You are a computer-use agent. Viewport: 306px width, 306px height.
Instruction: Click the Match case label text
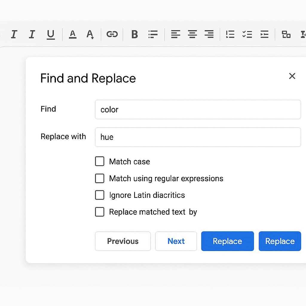pos(130,162)
